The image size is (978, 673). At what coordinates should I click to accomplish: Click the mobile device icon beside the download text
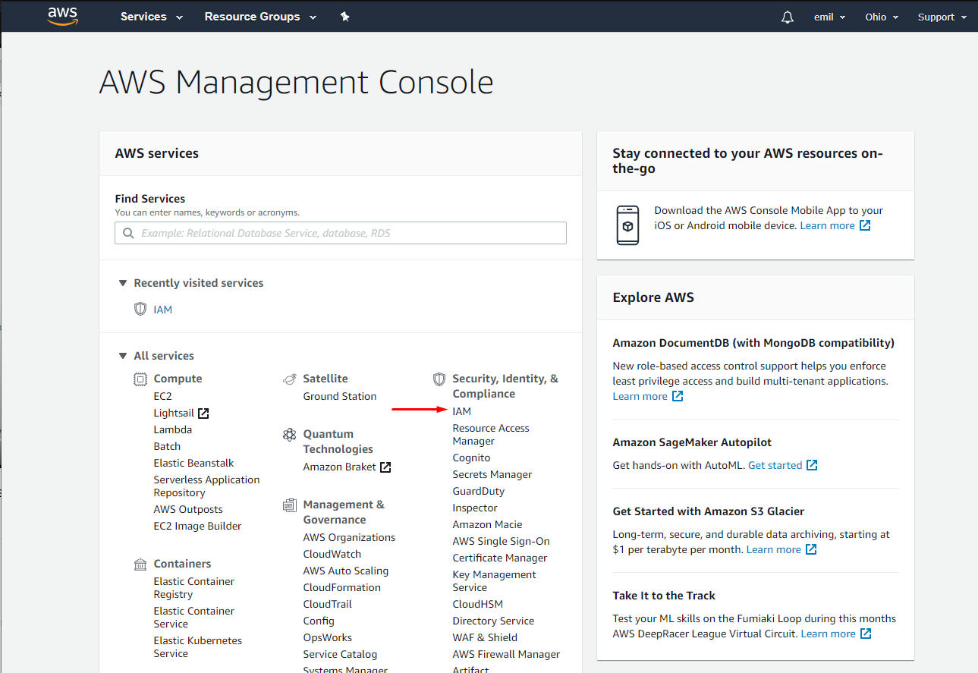(627, 225)
